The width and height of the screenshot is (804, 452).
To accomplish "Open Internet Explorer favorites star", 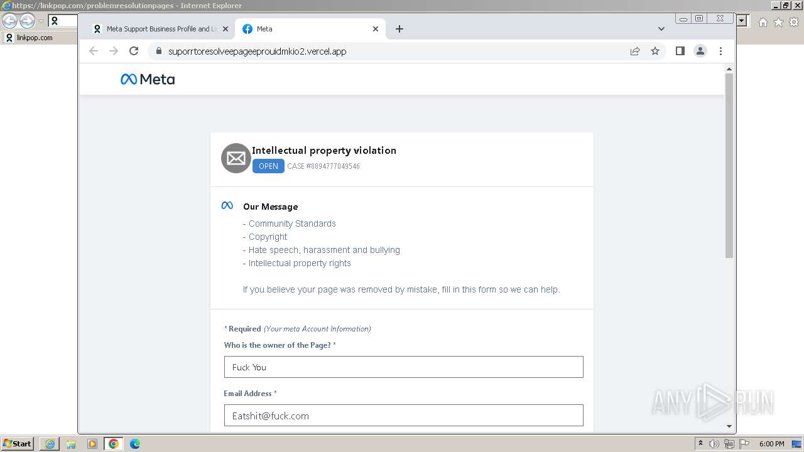I will [x=778, y=22].
